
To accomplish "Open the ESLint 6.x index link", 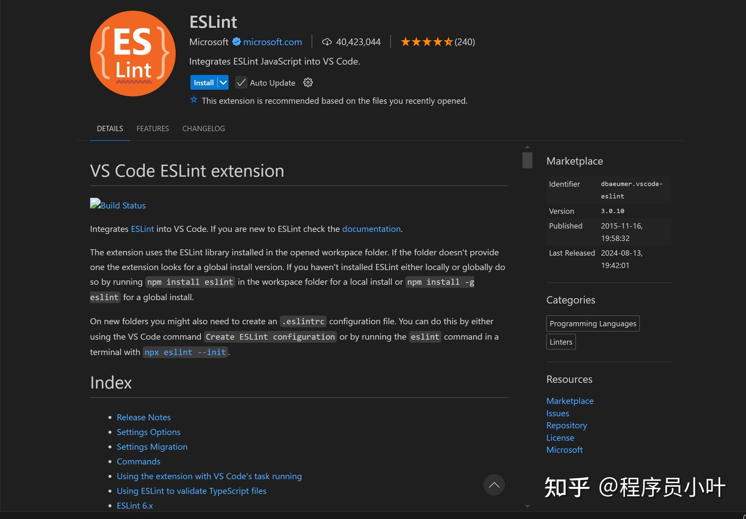I will 135,506.
